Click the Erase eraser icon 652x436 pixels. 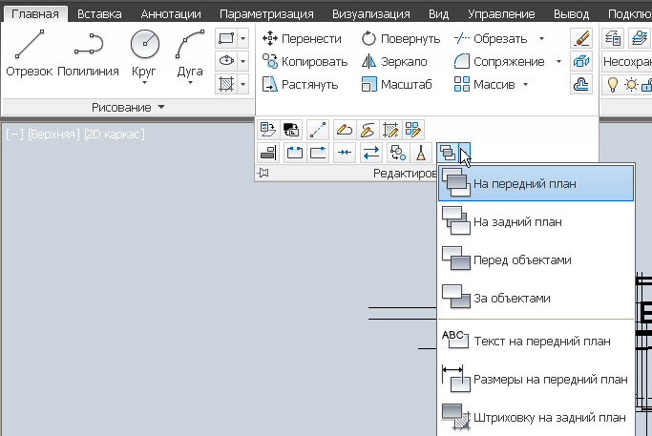coord(581,38)
